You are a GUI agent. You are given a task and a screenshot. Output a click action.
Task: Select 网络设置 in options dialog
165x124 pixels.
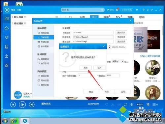43,80
